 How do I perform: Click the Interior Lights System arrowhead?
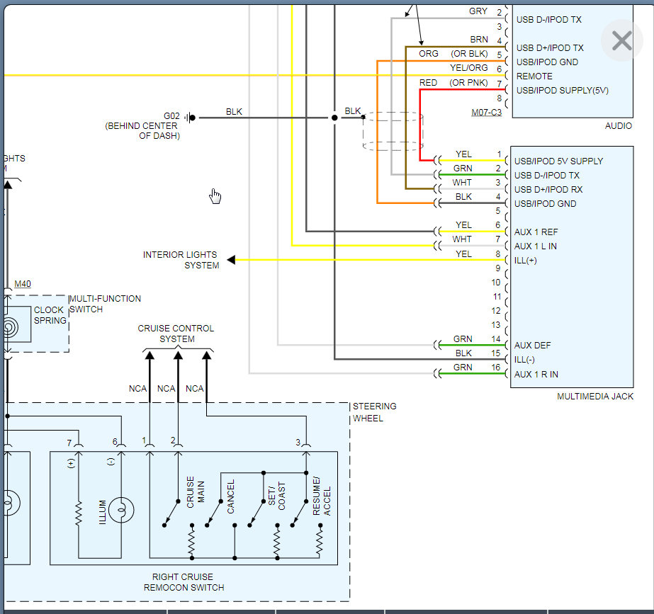pyautogui.click(x=231, y=260)
